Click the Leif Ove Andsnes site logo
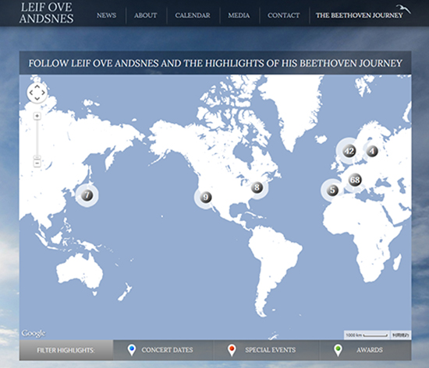 point(47,12)
